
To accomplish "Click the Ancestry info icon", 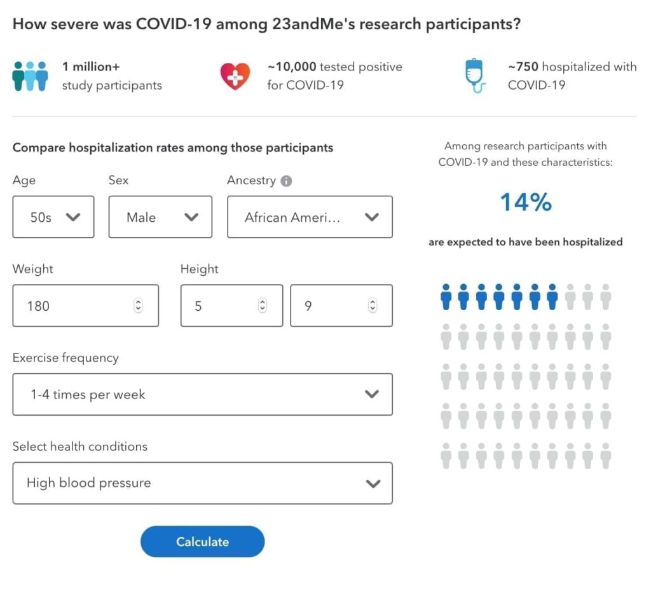I will pos(286,181).
